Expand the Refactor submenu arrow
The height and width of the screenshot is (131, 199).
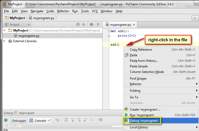(197, 84)
